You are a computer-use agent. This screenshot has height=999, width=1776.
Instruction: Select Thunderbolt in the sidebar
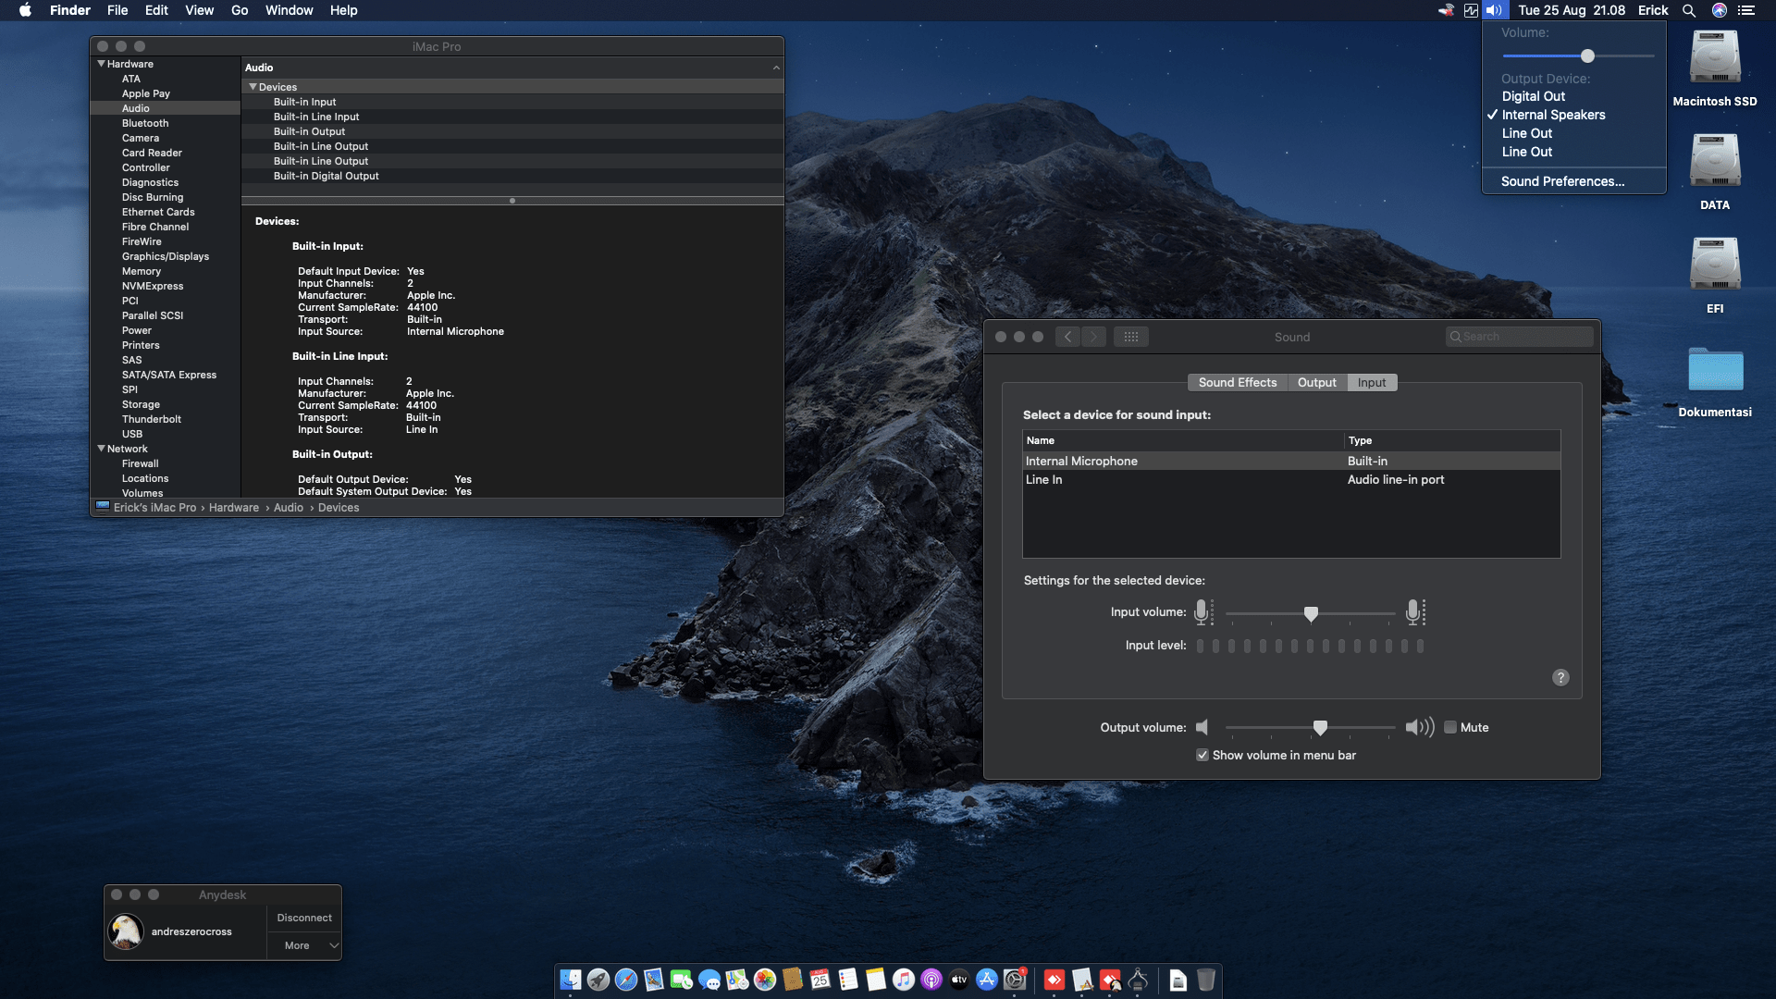click(x=152, y=419)
